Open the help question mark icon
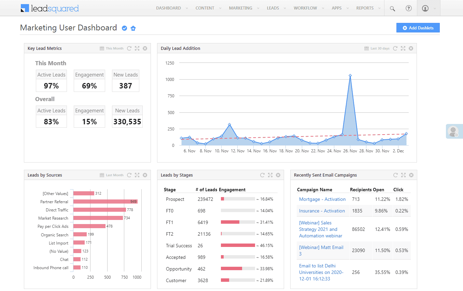Image resolution: width=463 pixels, height=291 pixels. [409, 8]
